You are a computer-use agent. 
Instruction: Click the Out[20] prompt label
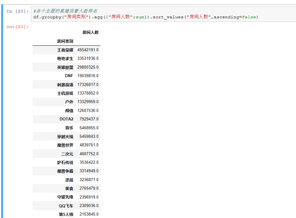pyautogui.click(x=17, y=27)
